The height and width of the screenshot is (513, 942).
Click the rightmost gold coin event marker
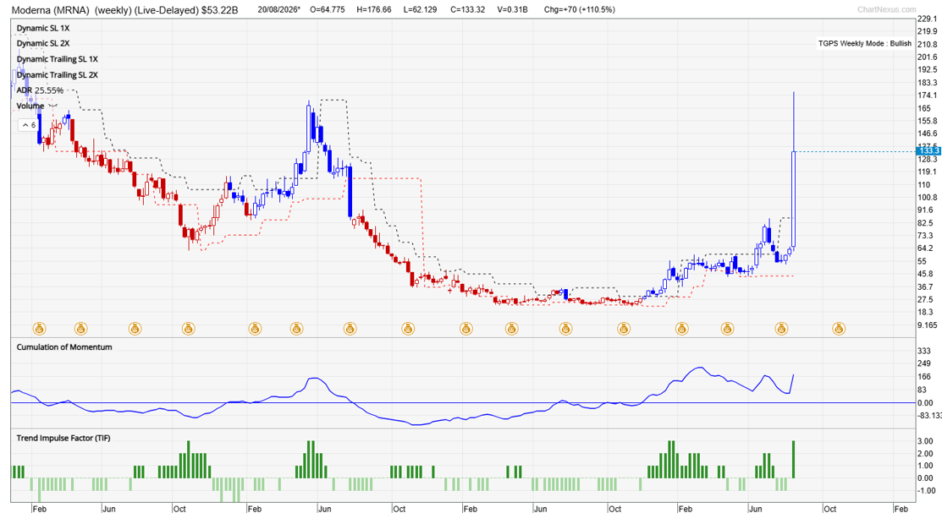pos(839,328)
